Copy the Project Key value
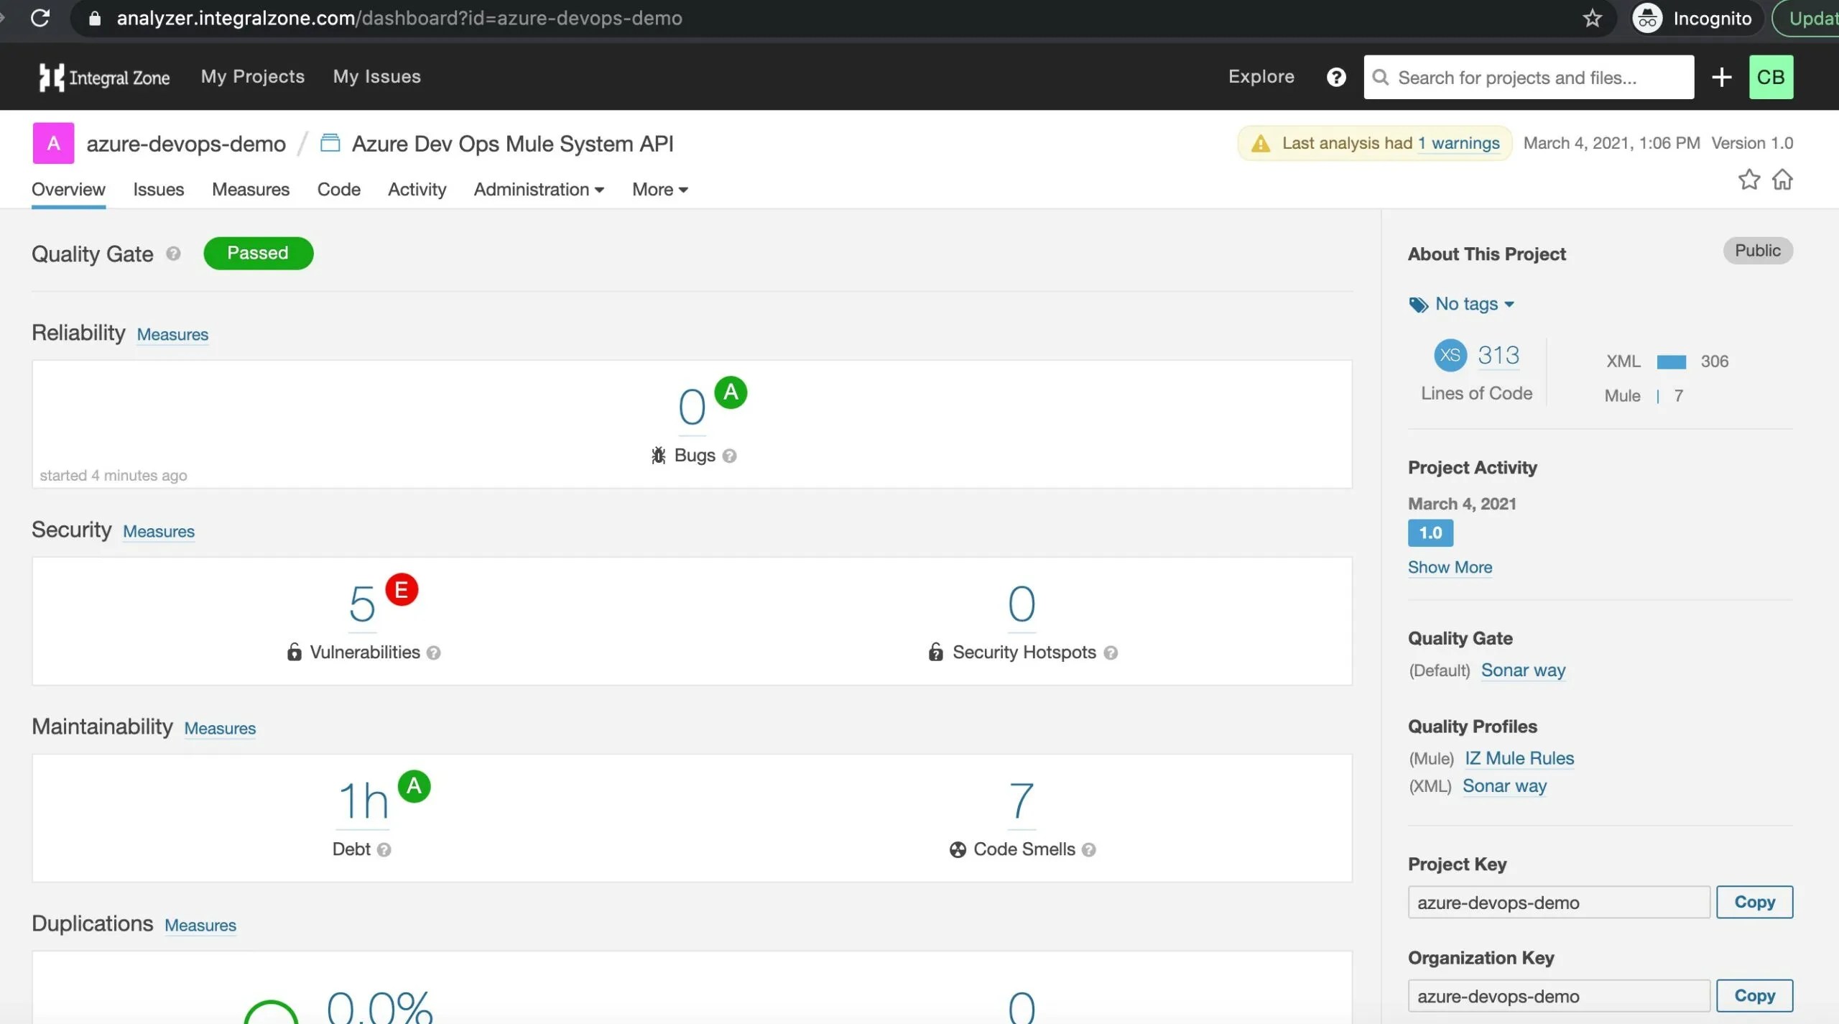The width and height of the screenshot is (1839, 1024). (x=1754, y=902)
